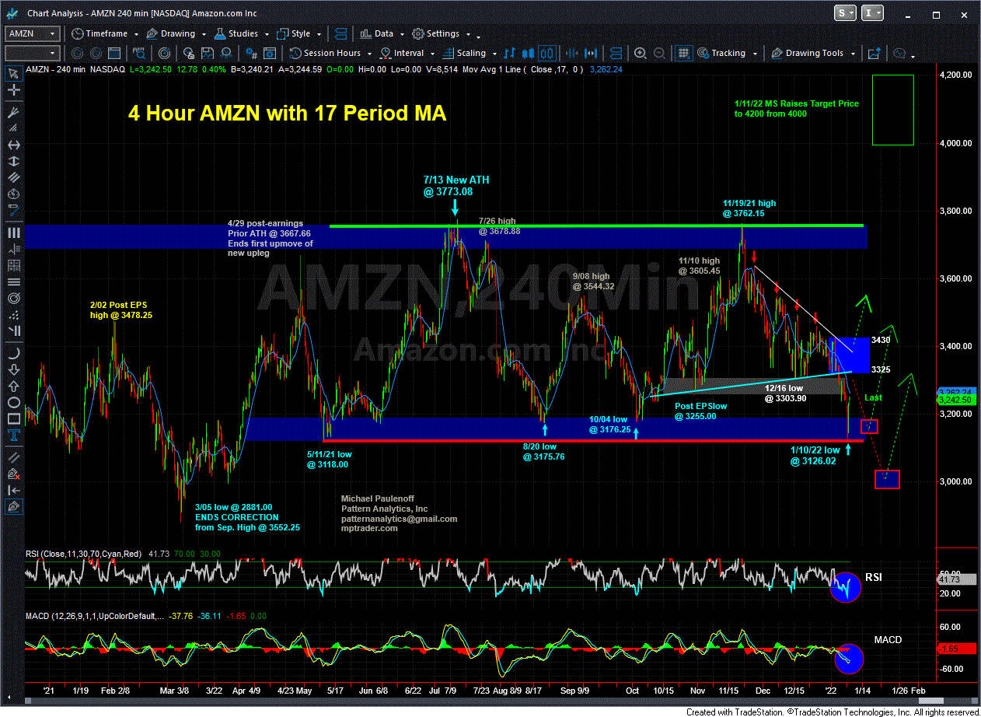Select the three vertical bars tool

tap(13, 233)
